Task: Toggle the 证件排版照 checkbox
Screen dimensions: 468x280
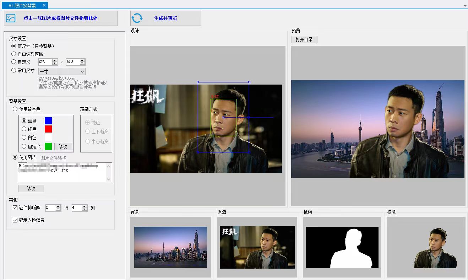Action: point(15,208)
